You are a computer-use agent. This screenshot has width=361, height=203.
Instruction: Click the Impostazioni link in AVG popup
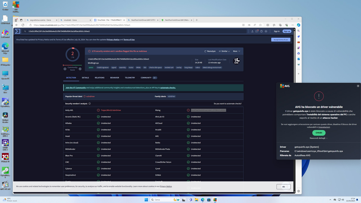[324, 127]
